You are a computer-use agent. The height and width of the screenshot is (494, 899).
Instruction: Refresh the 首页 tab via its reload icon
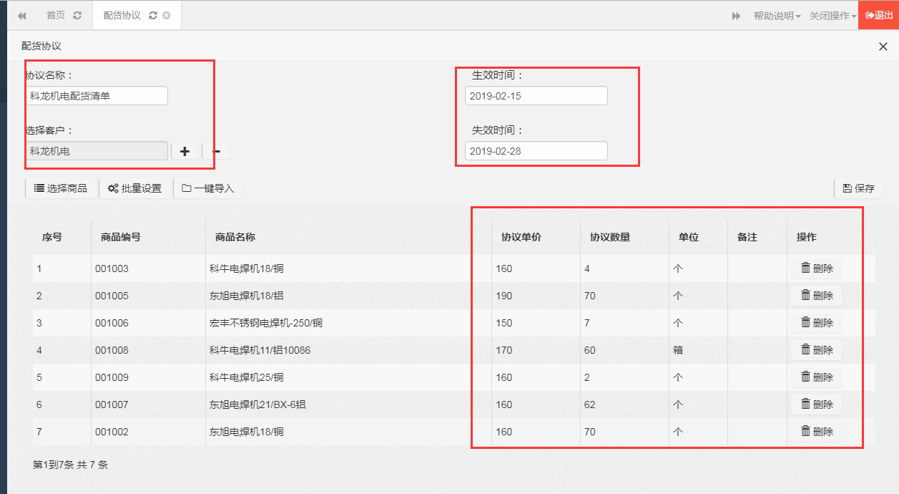point(77,15)
